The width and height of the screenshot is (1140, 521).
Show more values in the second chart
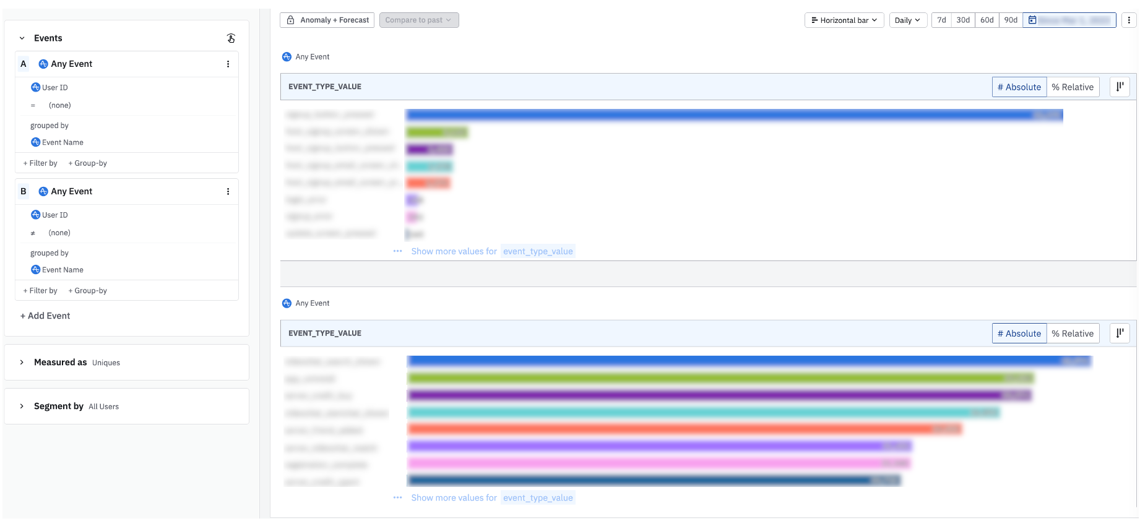(x=493, y=497)
